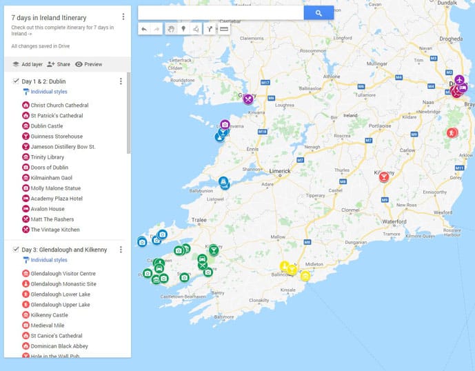
Task: Select the draw line tool
Action: point(196,29)
